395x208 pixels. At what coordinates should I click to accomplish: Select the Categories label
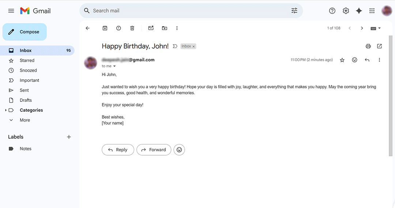(x=31, y=110)
